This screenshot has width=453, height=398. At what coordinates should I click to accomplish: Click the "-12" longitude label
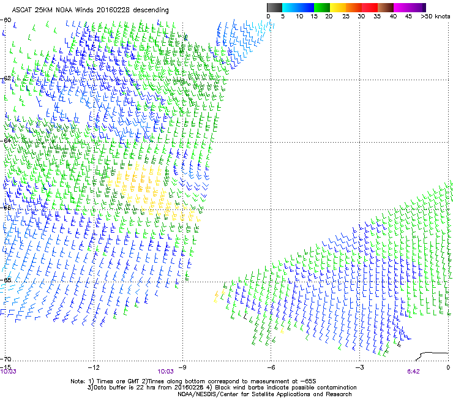tap(94, 367)
